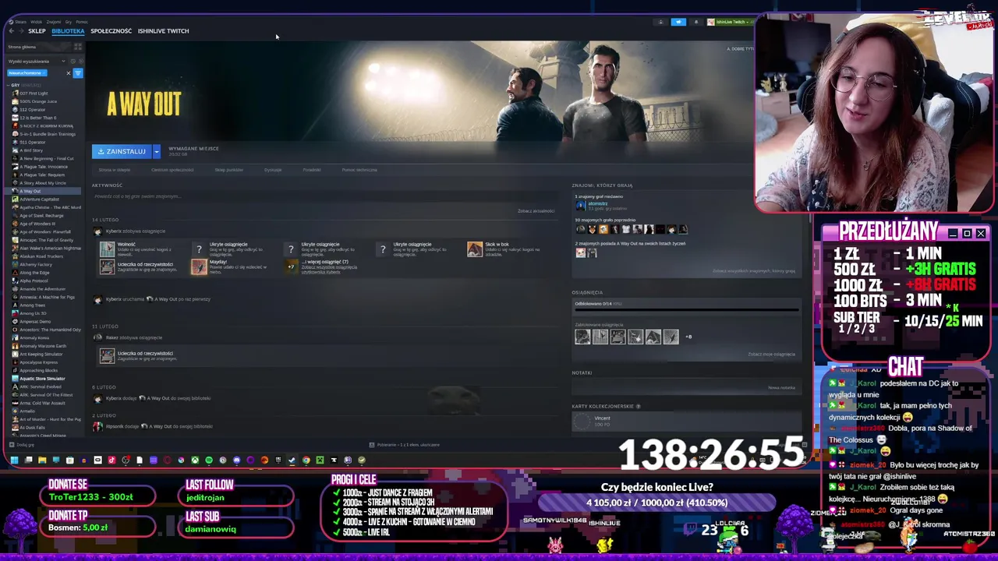Open the Steam menu in the menu bar
This screenshot has height=561, width=998.
click(x=20, y=22)
